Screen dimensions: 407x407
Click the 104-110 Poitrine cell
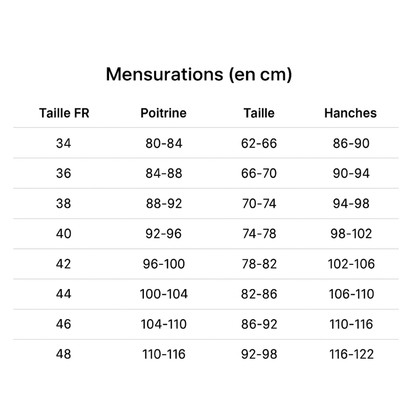point(164,324)
